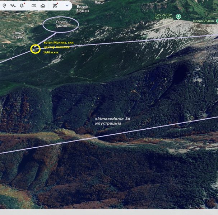Click the Лавци village label
The height and width of the screenshot is (215, 218).
point(99,2)
